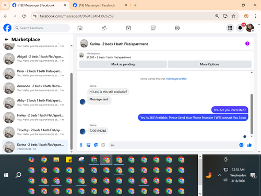Open Hailey's conversation in the list
The width and height of the screenshot is (261, 196).
tap(35, 118)
